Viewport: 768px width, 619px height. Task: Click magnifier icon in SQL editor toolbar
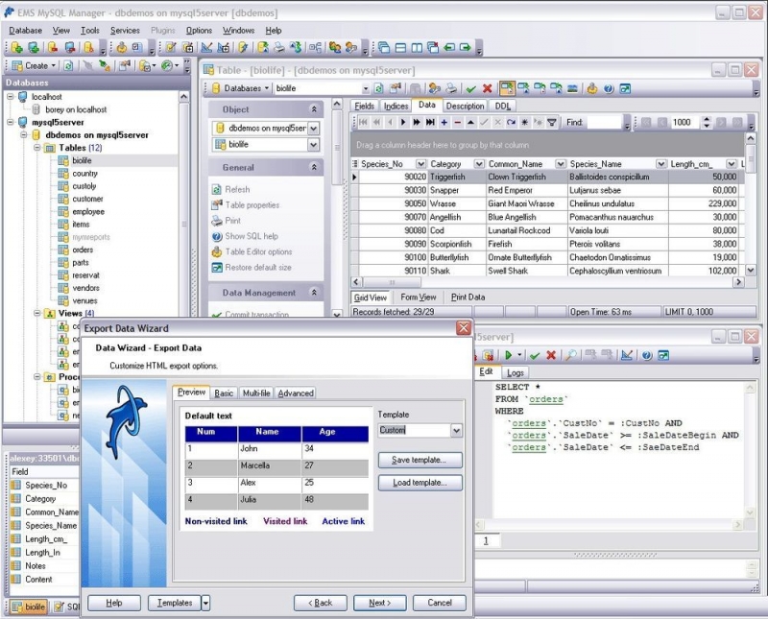[570, 355]
